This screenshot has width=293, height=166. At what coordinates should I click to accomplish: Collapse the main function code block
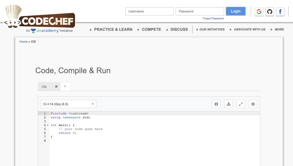(47, 125)
